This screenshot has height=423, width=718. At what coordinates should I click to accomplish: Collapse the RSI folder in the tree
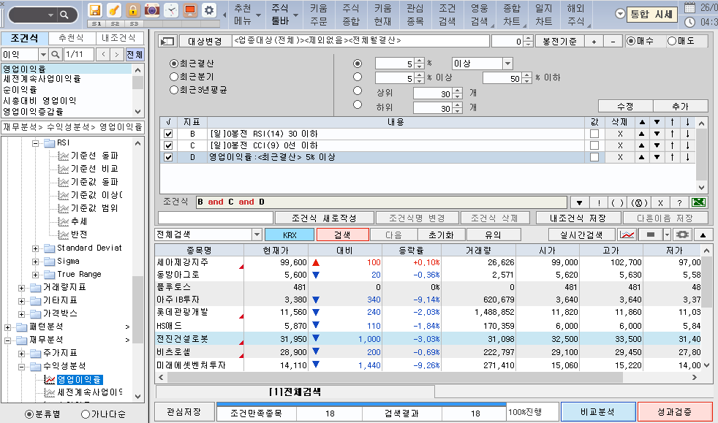coord(35,143)
